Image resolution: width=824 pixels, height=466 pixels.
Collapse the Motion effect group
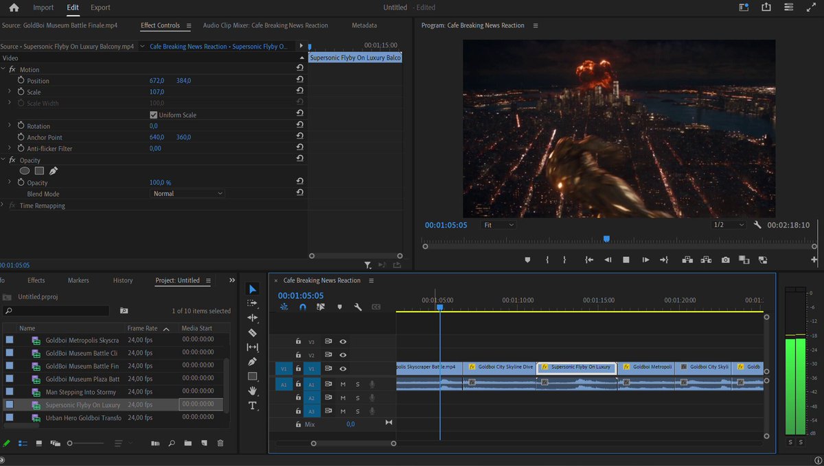[x=3, y=70]
